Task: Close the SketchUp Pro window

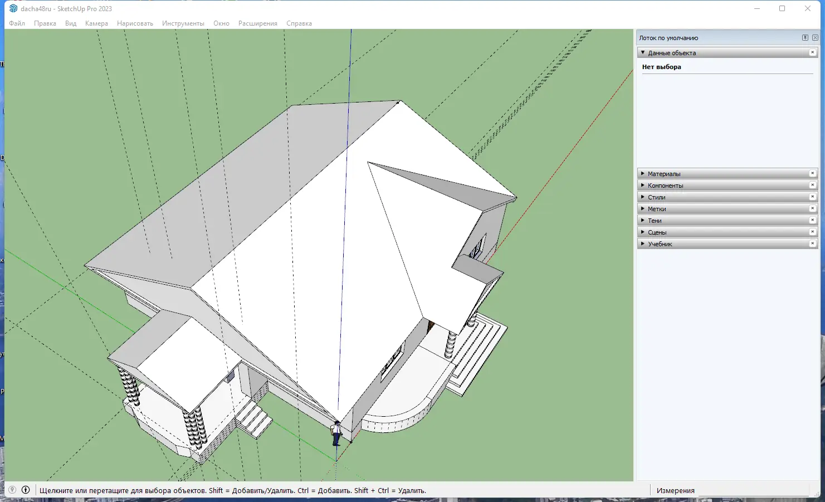Action: 808,8
